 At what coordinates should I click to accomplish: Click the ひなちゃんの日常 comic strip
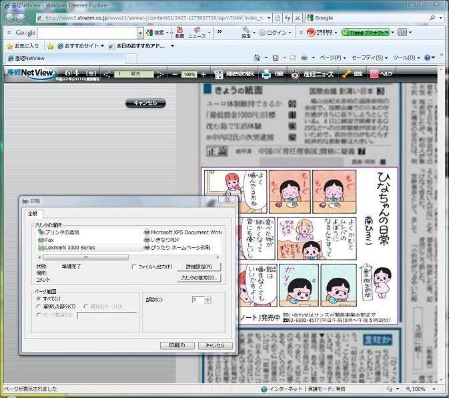click(x=300, y=246)
